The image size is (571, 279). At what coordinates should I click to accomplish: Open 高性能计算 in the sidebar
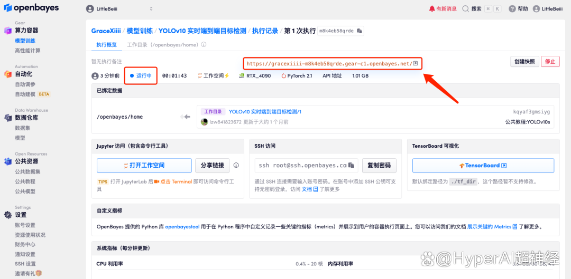(27, 51)
